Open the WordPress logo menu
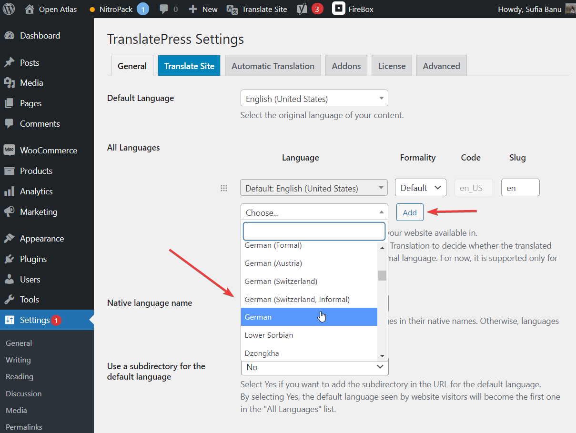The height and width of the screenshot is (433, 576). pos(9,9)
